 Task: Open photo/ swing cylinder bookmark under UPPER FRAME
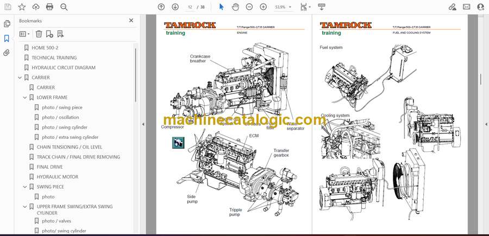coord(64,231)
